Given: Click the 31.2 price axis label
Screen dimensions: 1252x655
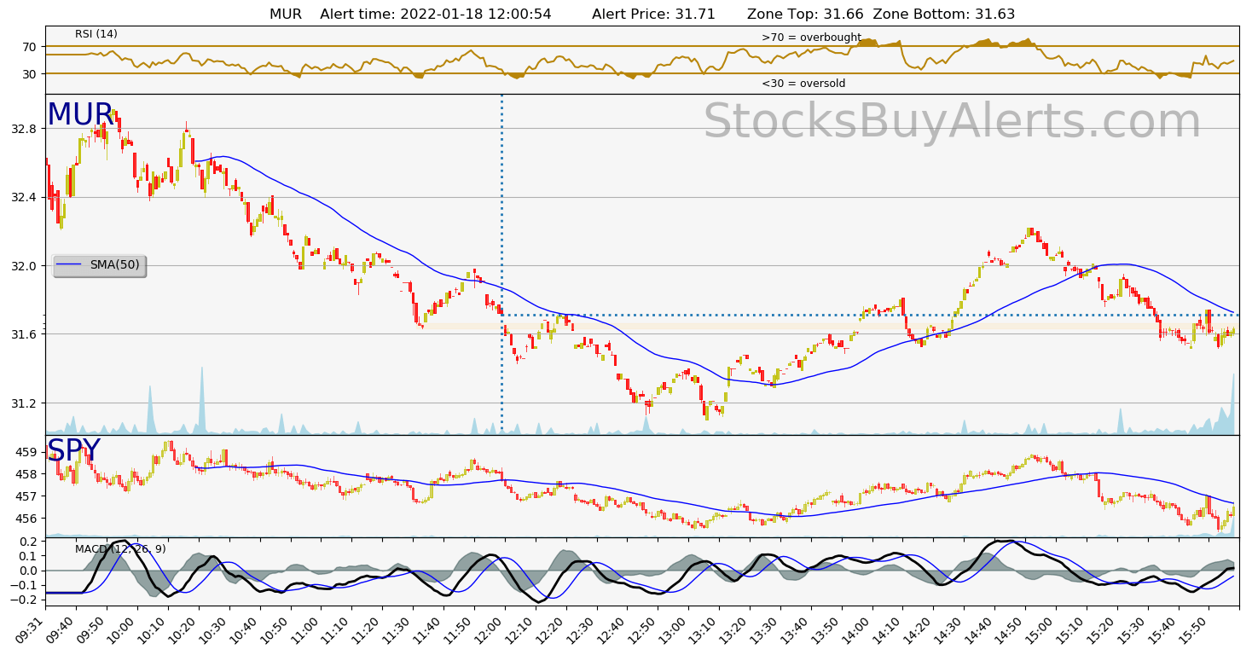Looking at the screenshot, I should coord(23,403).
